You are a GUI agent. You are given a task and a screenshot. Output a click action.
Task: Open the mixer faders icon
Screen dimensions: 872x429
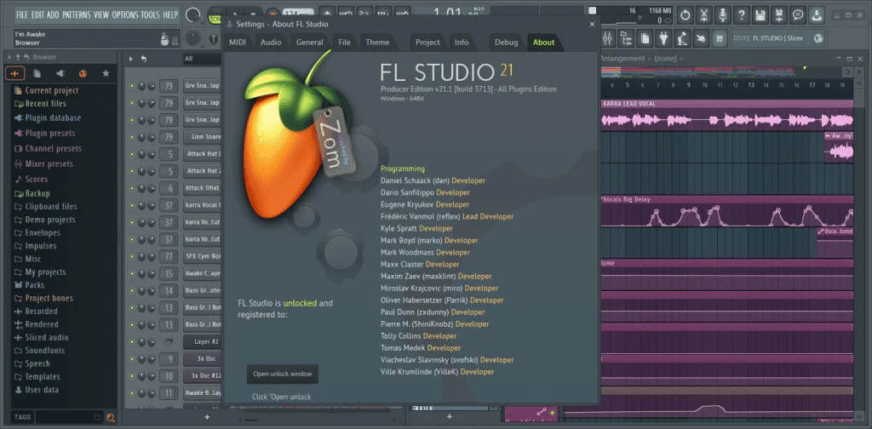(608, 38)
